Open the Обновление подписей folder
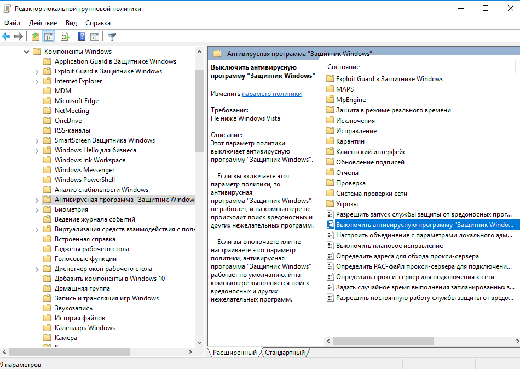 pos(366,162)
